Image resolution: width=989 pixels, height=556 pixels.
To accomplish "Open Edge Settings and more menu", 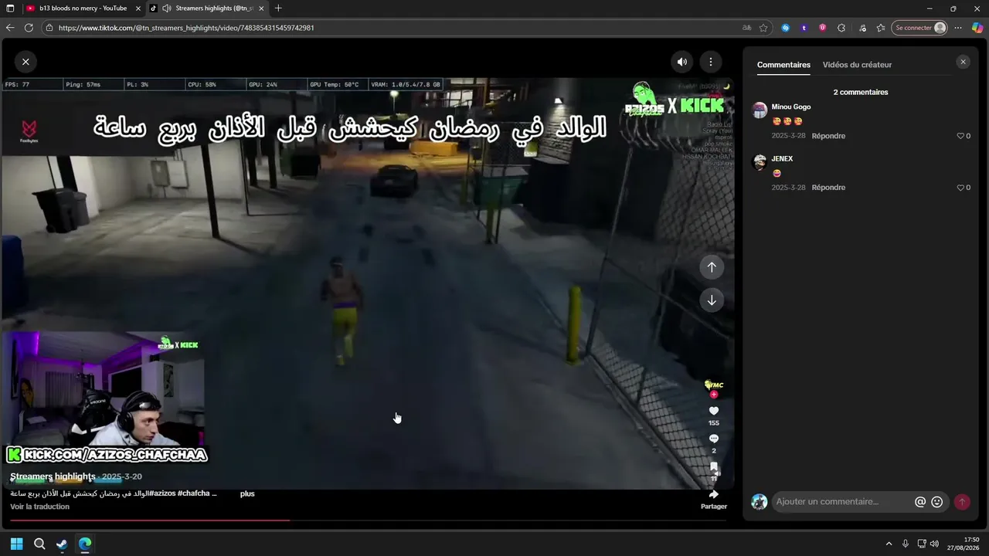I will coord(958,28).
